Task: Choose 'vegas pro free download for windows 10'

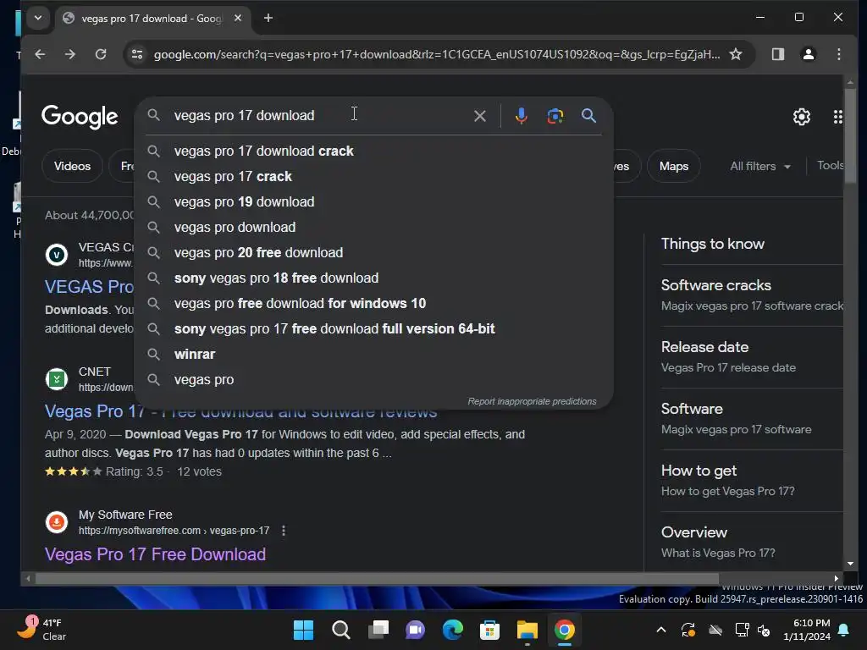Action: [x=373, y=304]
